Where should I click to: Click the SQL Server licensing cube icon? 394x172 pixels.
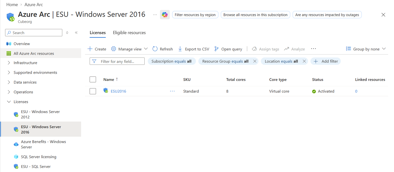tap(16, 157)
